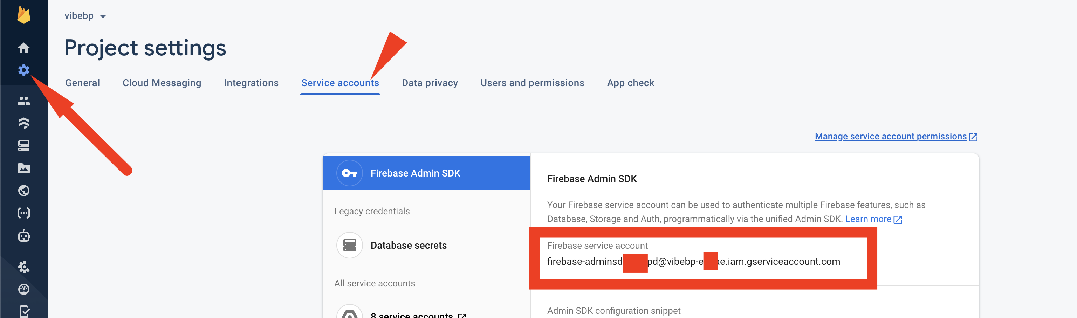Click the Database secrets storage icon
Image resolution: width=1077 pixels, height=318 pixels.
[x=350, y=245]
